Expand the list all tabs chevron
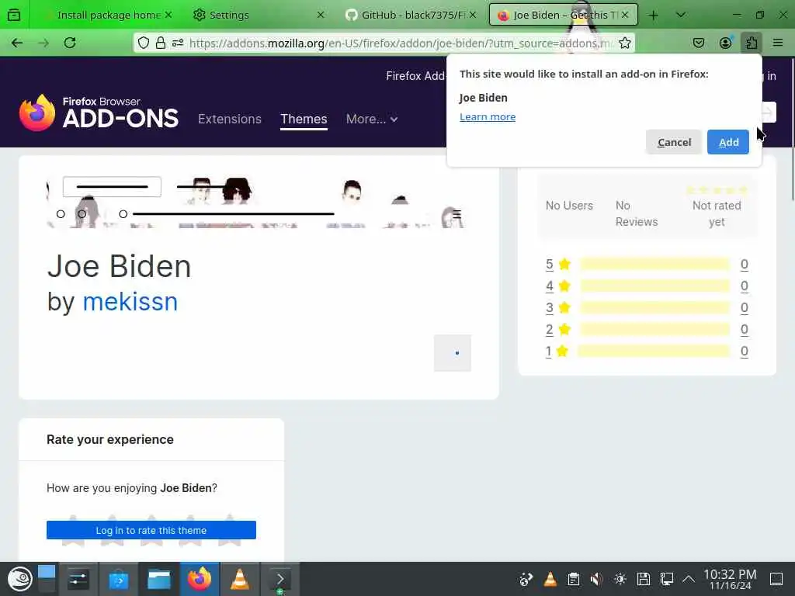Viewport: 795px width, 596px height. tap(680, 16)
